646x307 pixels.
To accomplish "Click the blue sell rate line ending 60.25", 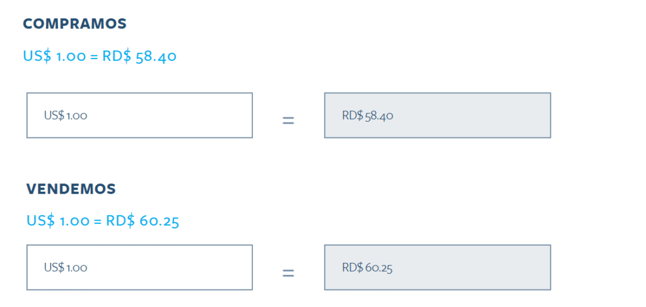I will pos(103,221).
